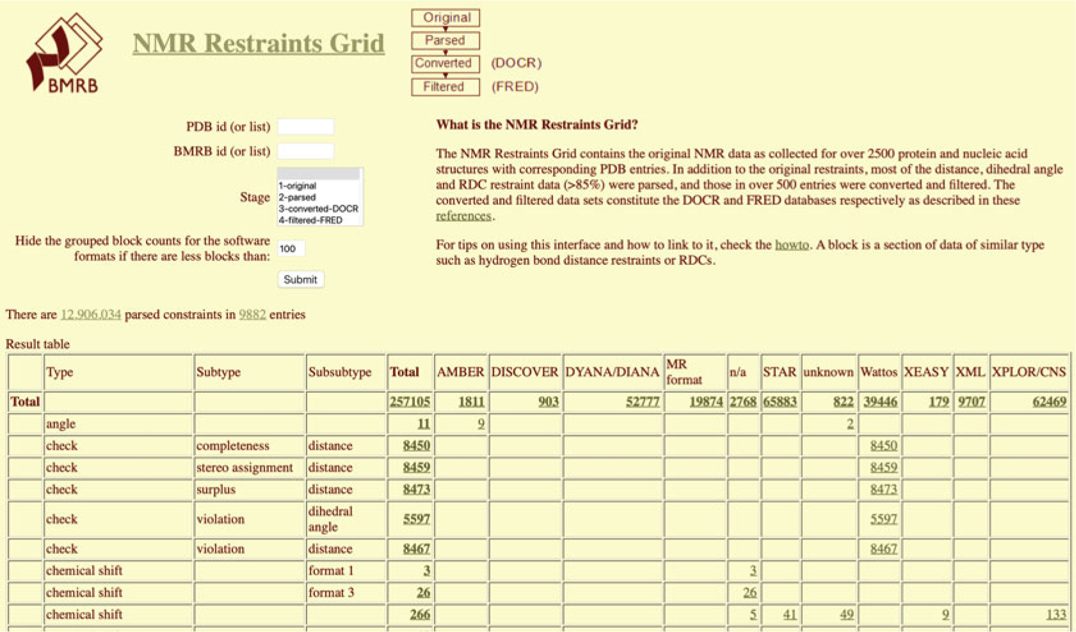Select the Parsed stage box
The width and height of the screenshot is (1076, 632).
446,40
